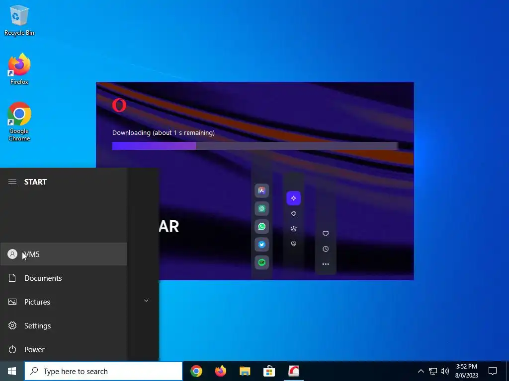509x381 pixels.
Task: Click the clock history icon in preview
Action: (326, 249)
